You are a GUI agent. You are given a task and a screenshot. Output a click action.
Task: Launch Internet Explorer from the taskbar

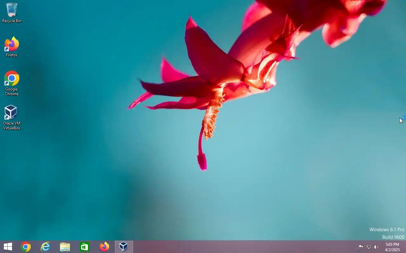point(45,247)
